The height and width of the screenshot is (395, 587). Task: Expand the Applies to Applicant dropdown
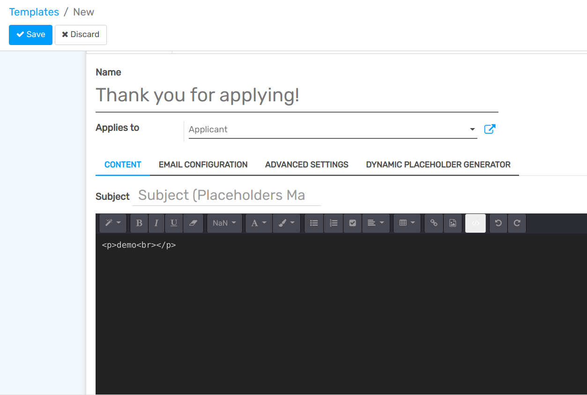pos(472,129)
